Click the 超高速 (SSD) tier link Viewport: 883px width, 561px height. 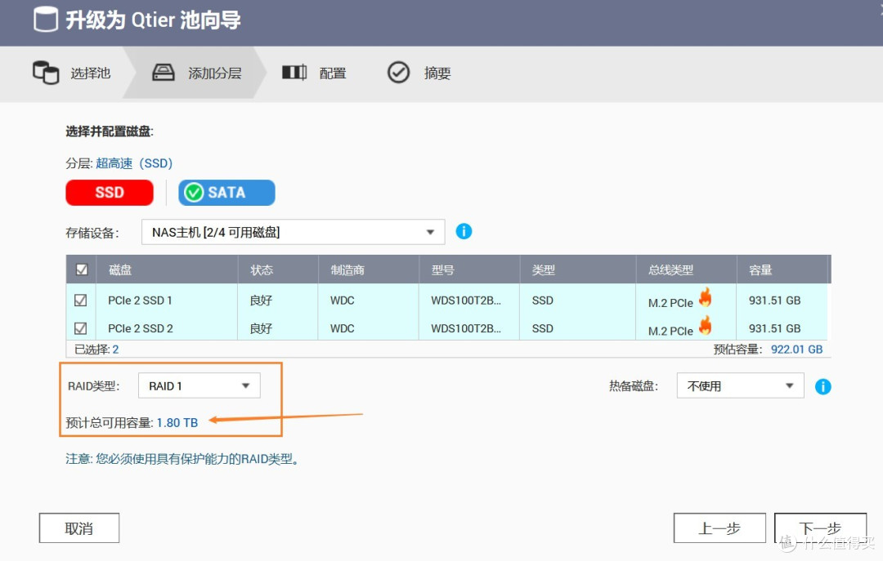pyautogui.click(x=134, y=163)
